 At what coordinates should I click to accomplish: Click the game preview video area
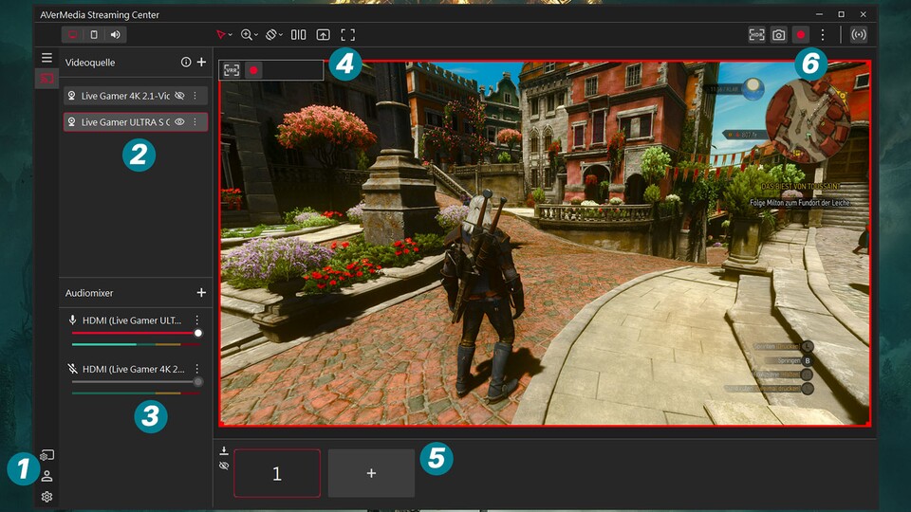tap(545, 244)
